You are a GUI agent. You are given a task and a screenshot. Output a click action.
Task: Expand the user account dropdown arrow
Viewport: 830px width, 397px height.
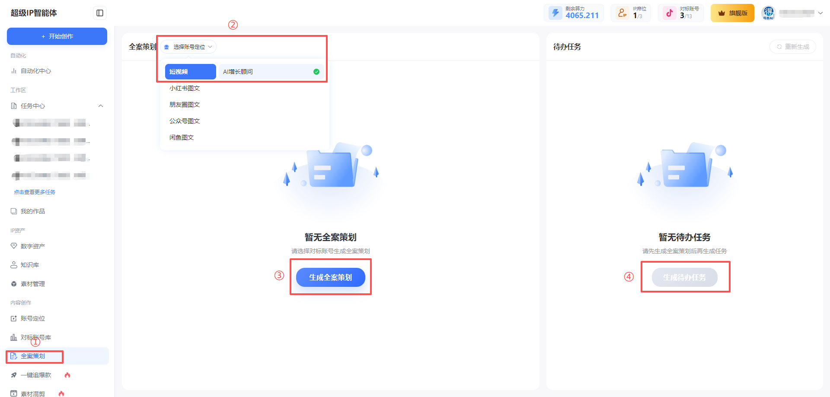point(820,13)
